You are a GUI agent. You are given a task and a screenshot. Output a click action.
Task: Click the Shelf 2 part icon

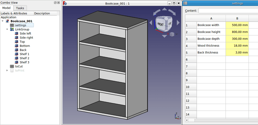[x=16, y=58]
